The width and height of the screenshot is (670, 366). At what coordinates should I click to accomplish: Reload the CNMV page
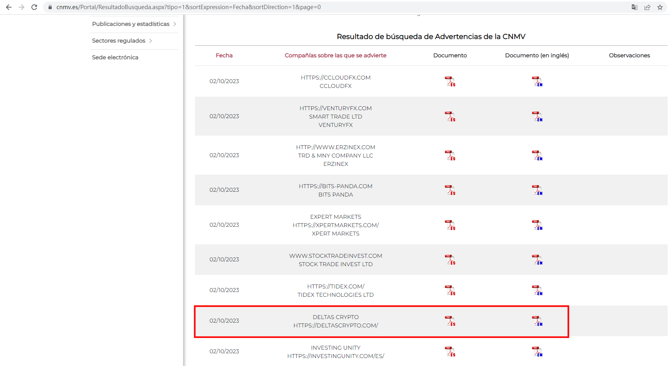coord(34,7)
